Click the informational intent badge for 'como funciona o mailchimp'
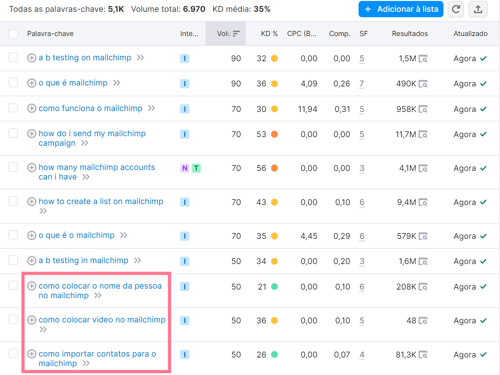 (x=185, y=109)
